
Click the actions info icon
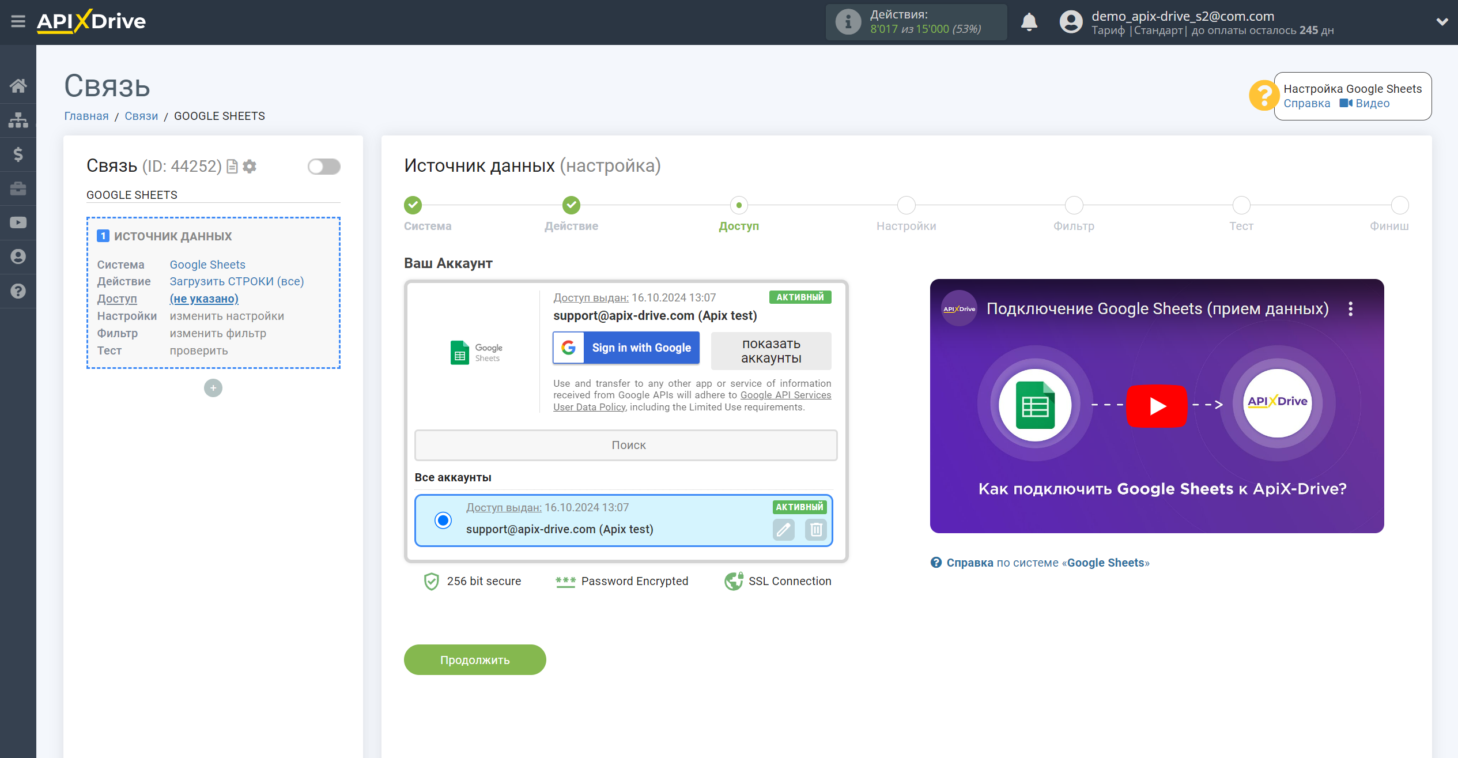(848, 22)
